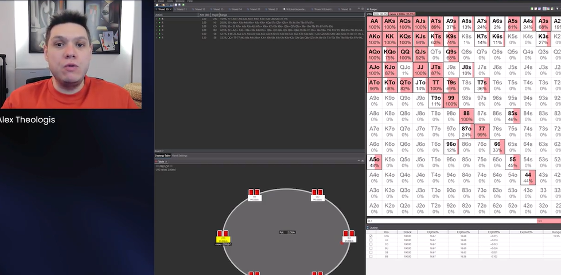Open the Hand menu

point(161,1)
